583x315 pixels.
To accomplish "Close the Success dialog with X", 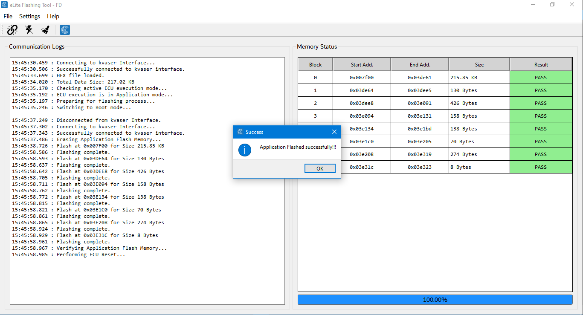I will pos(334,132).
